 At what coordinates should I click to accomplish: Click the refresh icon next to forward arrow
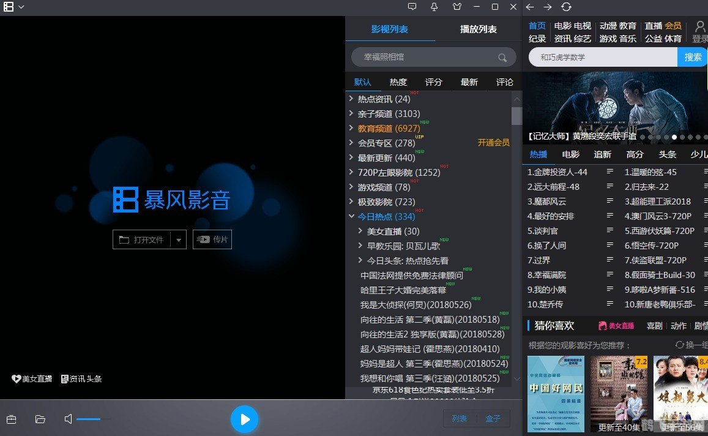tap(566, 7)
